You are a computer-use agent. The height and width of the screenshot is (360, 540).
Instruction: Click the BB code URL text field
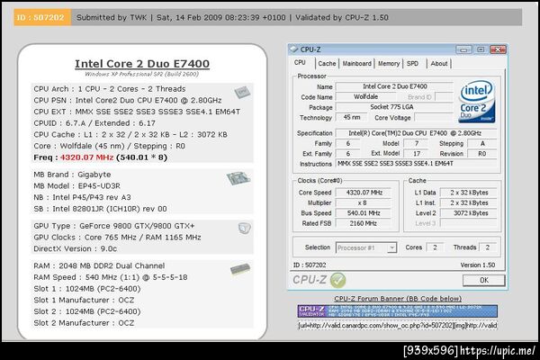(398, 325)
